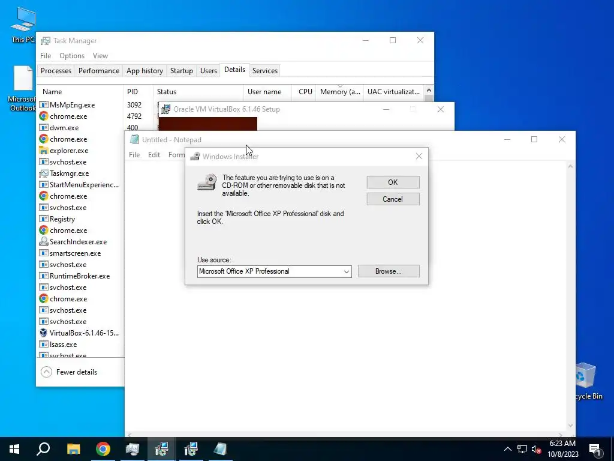Image resolution: width=614 pixels, height=461 pixels.
Task: Sort by PID column header
Action: coord(139,92)
